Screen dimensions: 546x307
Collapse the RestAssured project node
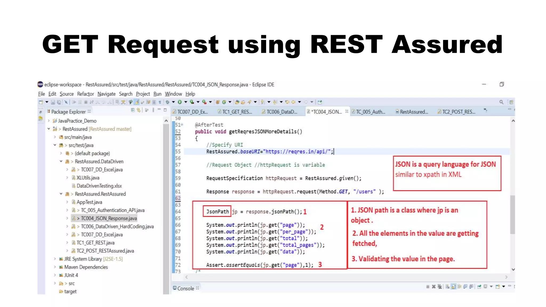click(x=49, y=129)
